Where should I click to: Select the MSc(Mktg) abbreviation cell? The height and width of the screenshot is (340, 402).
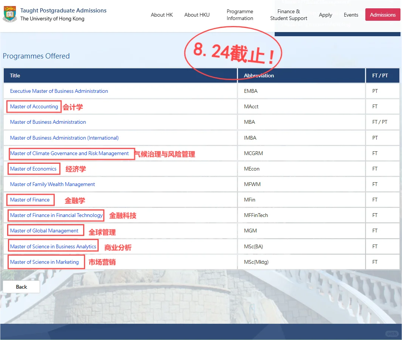click(x=301, y=262)
